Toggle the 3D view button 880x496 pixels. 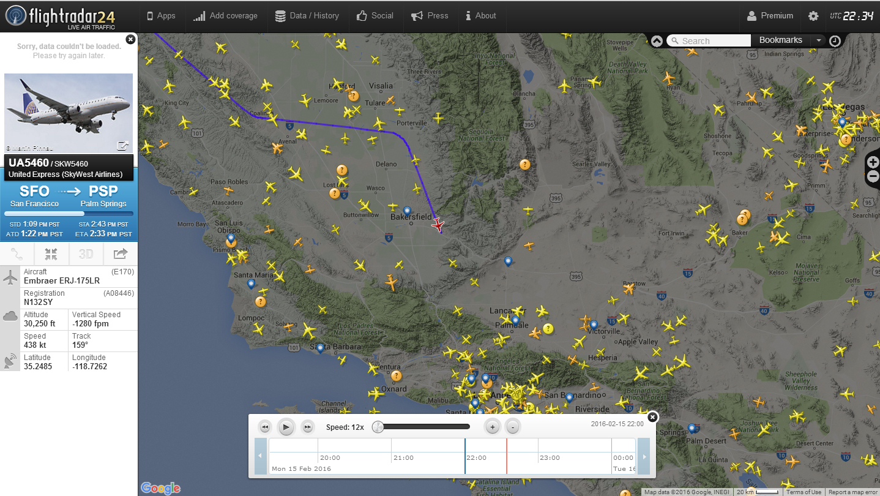pos(86,254)
